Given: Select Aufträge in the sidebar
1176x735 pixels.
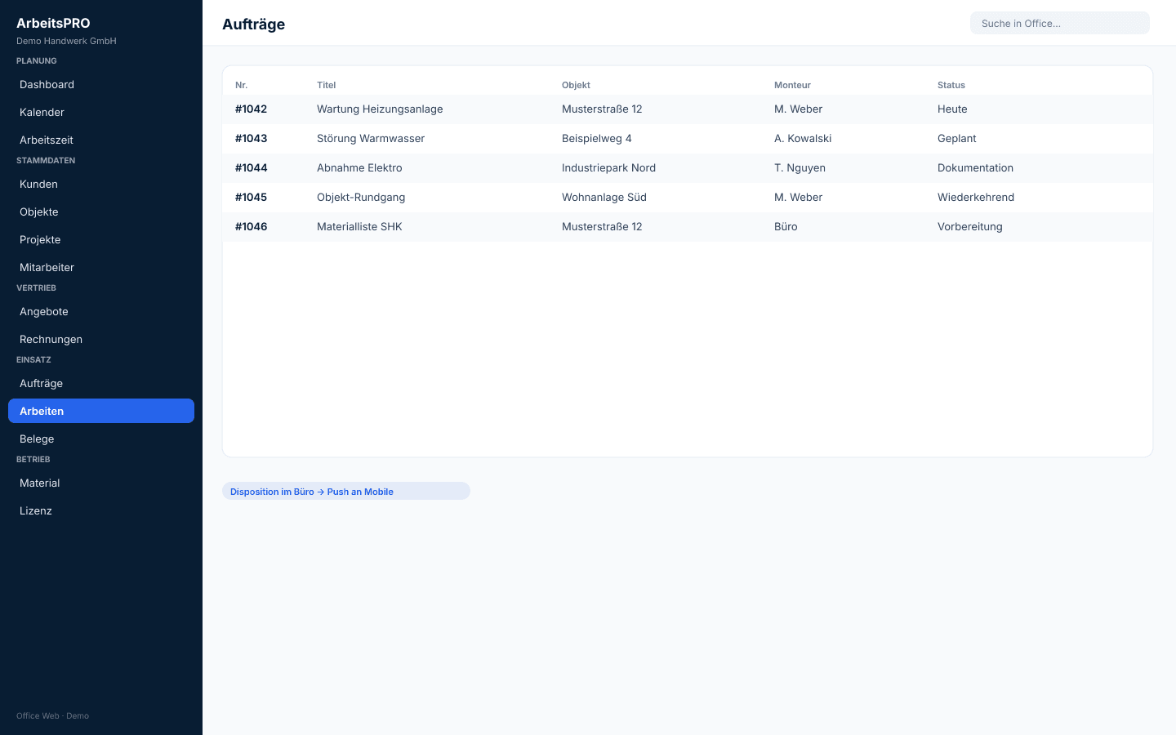Looking at the screenshot, I should 101,383.
